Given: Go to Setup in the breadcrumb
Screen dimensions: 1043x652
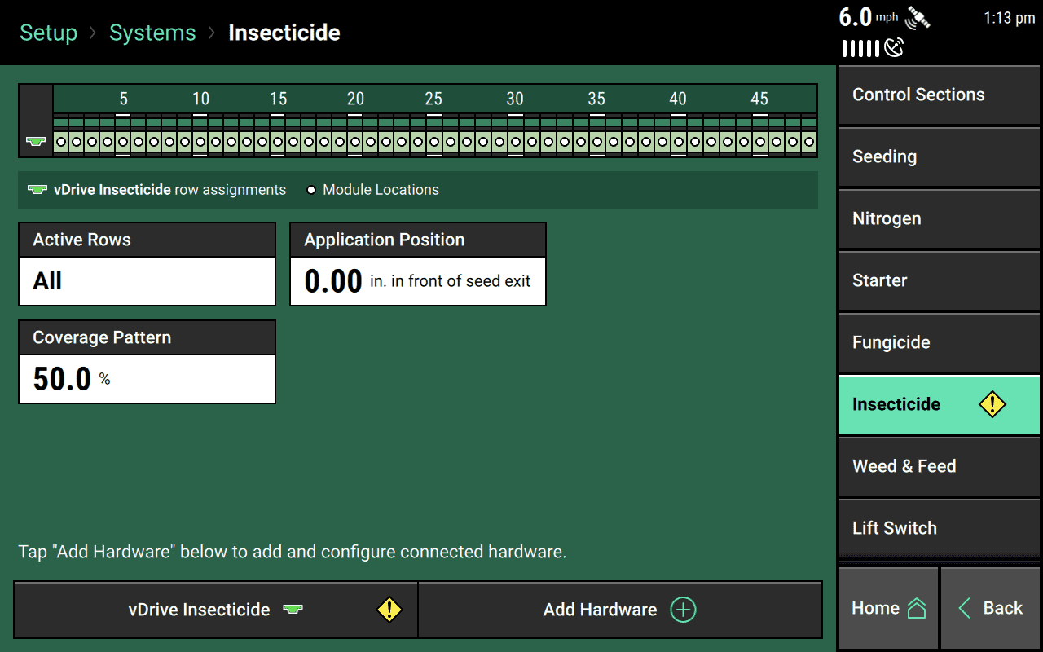Looking at the screenshot, I should click(48, 33).
